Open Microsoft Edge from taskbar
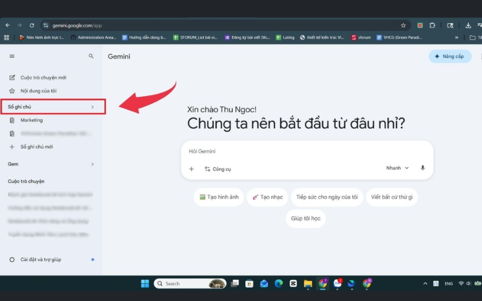 pyautogui.click(x=278, y=284)
